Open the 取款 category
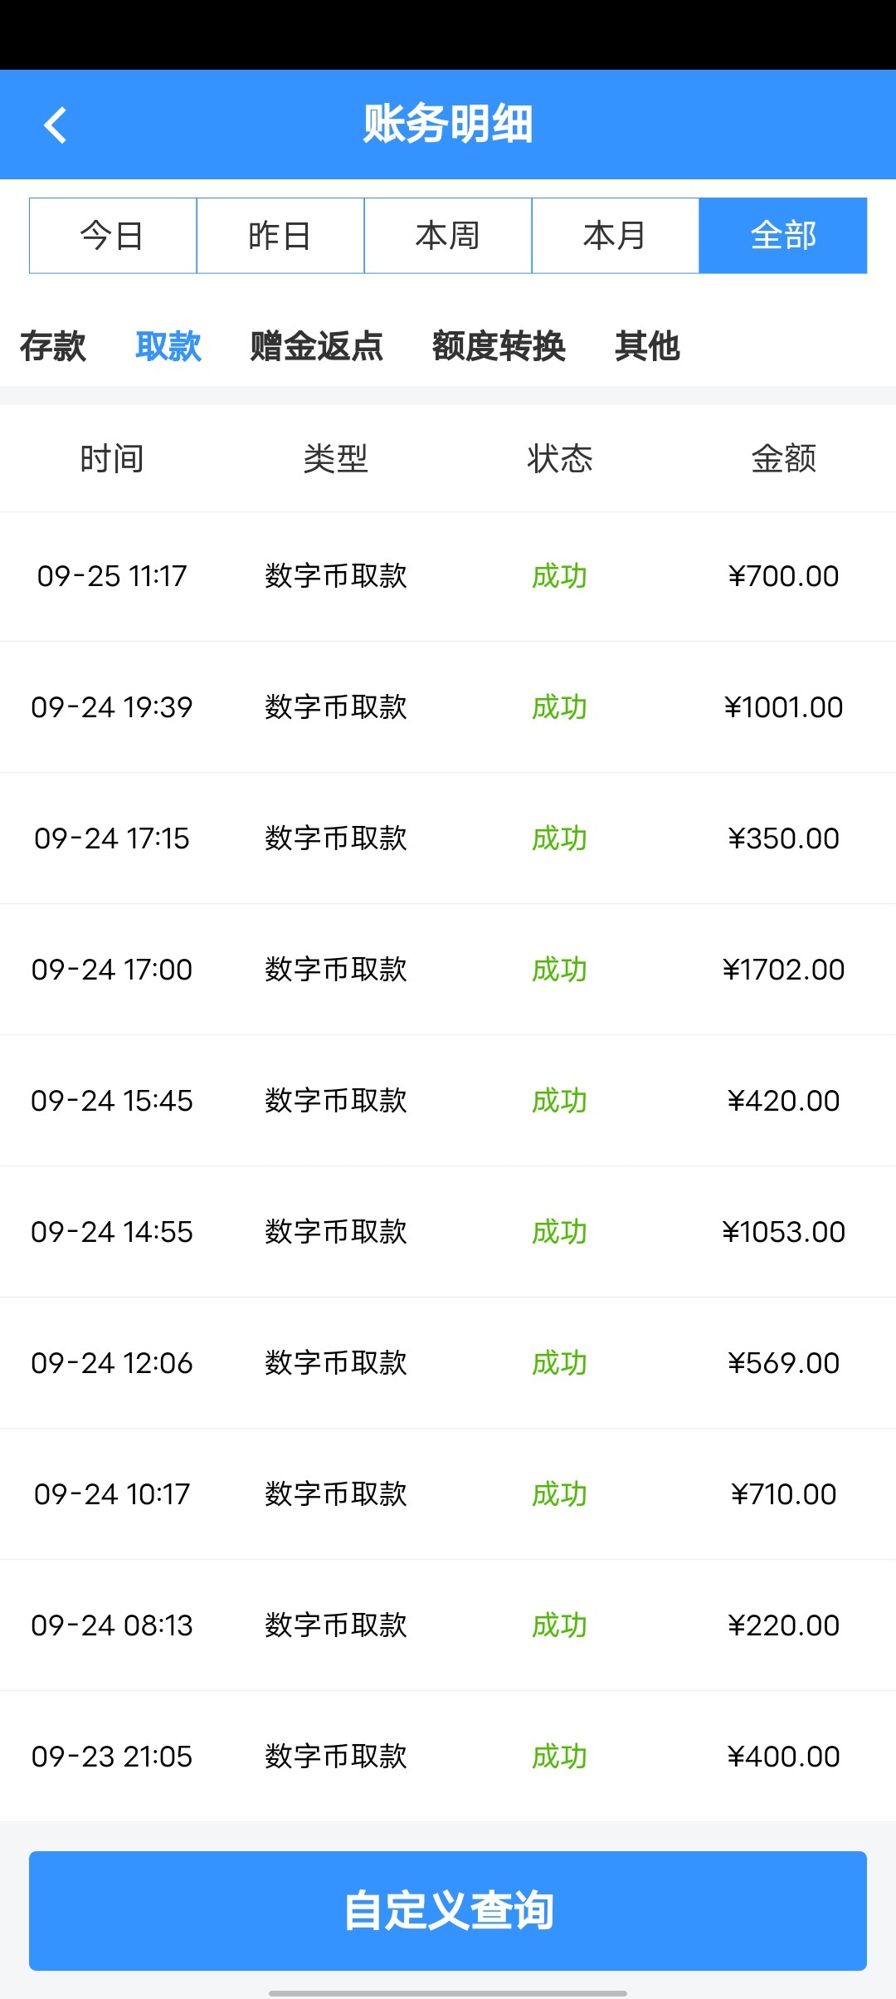This screenshot has width=896, height=1999. tap(168, 346)
